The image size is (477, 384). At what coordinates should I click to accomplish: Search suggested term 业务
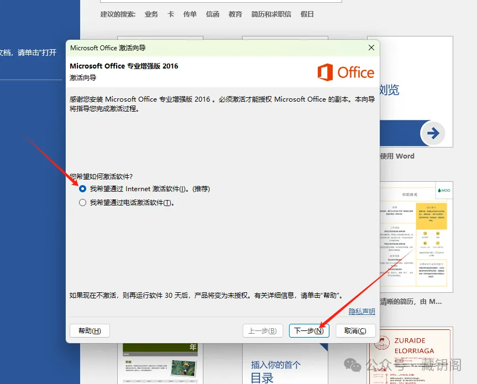tap(151, 14)
